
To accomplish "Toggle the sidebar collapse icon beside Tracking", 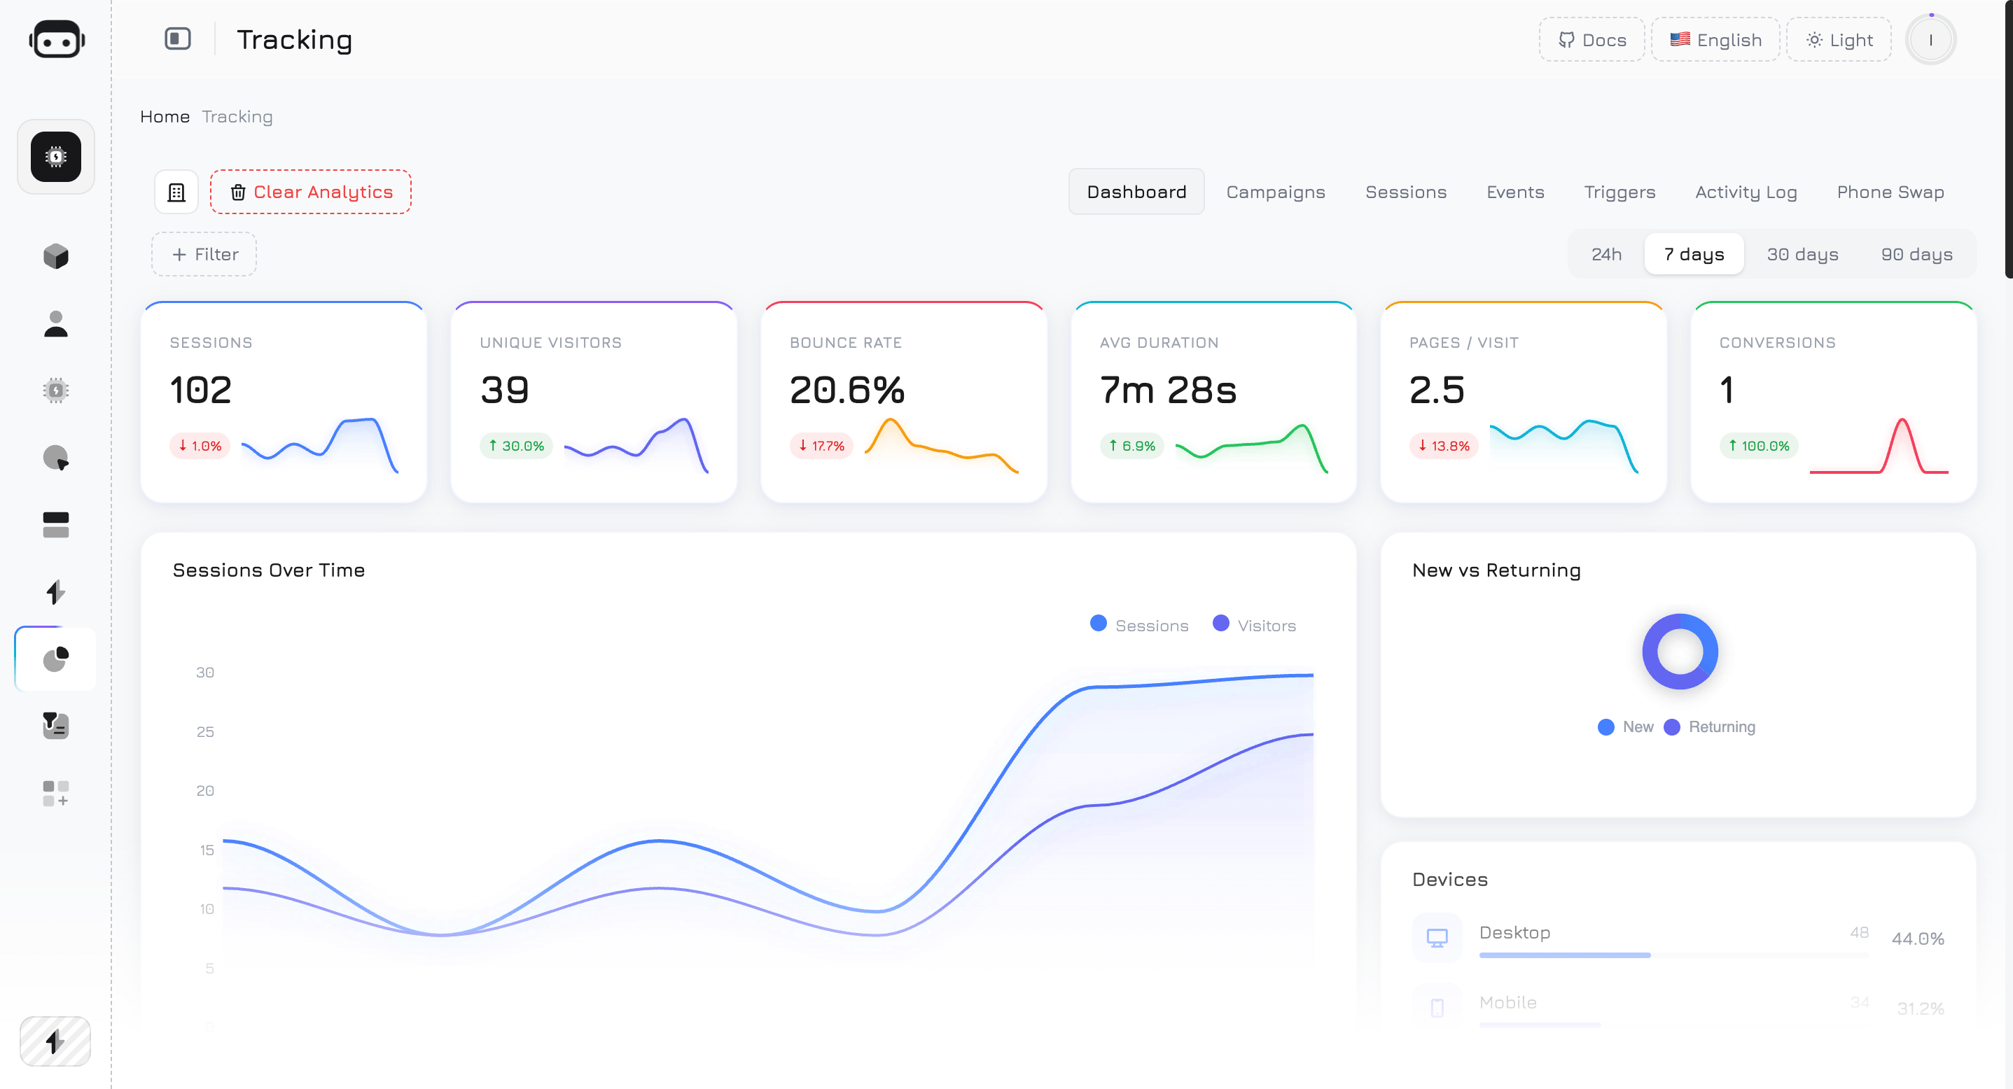I will (x=177, y=38).
